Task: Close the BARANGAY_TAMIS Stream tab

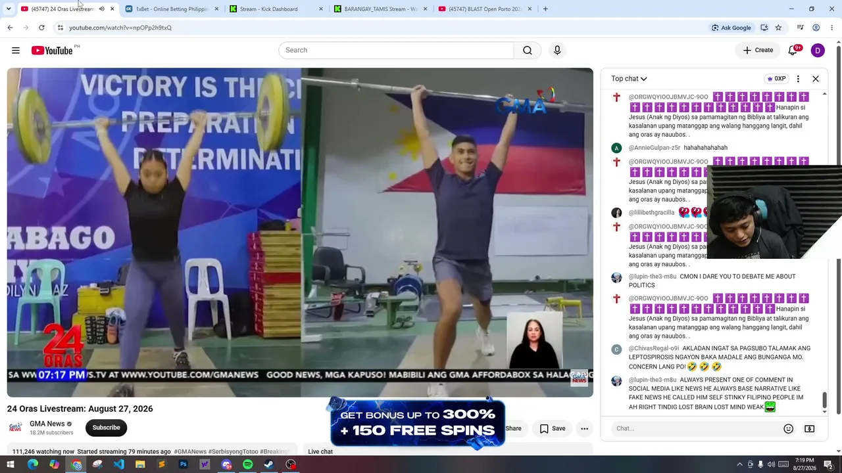Action: [x=425, y=9]
